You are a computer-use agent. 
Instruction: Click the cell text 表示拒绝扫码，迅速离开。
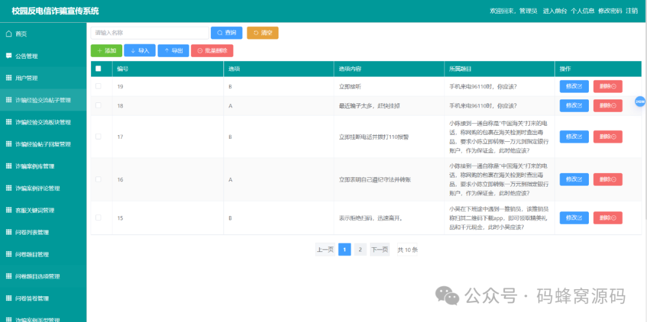point(371,218)
